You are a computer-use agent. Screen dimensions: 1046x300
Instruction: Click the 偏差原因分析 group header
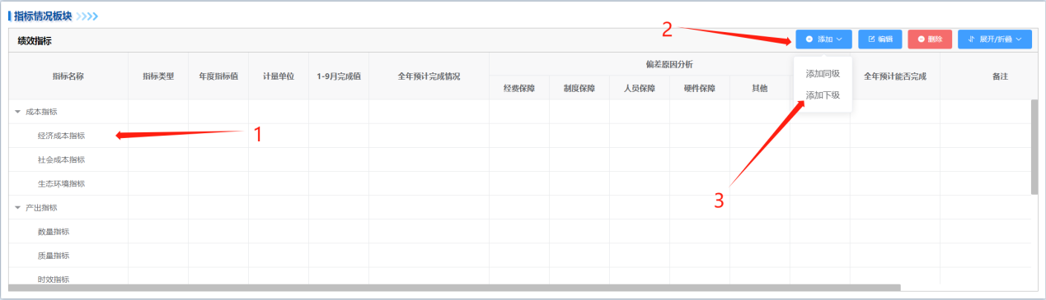click(x=669, y=63)
